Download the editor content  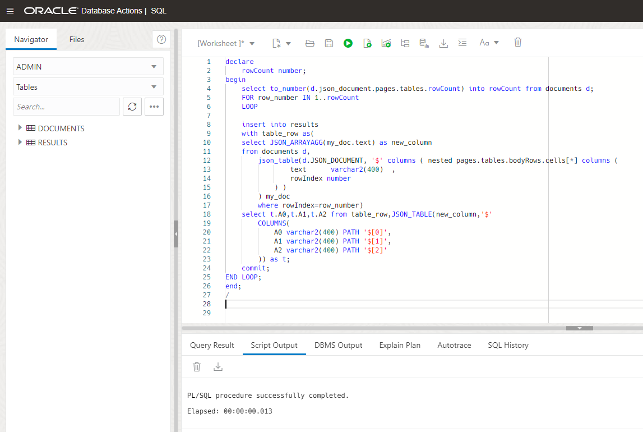(443, 43)
